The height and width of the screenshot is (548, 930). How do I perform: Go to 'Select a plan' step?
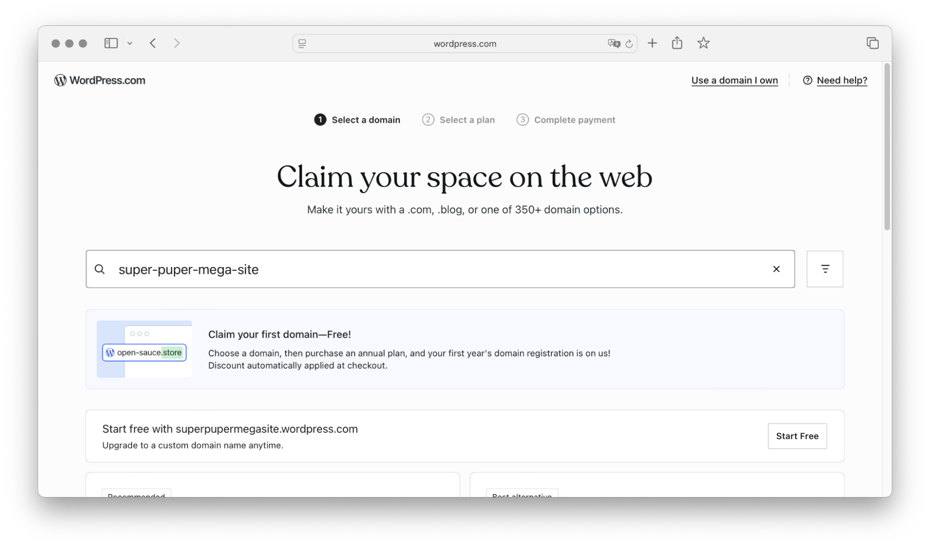[x=458, y=120]
